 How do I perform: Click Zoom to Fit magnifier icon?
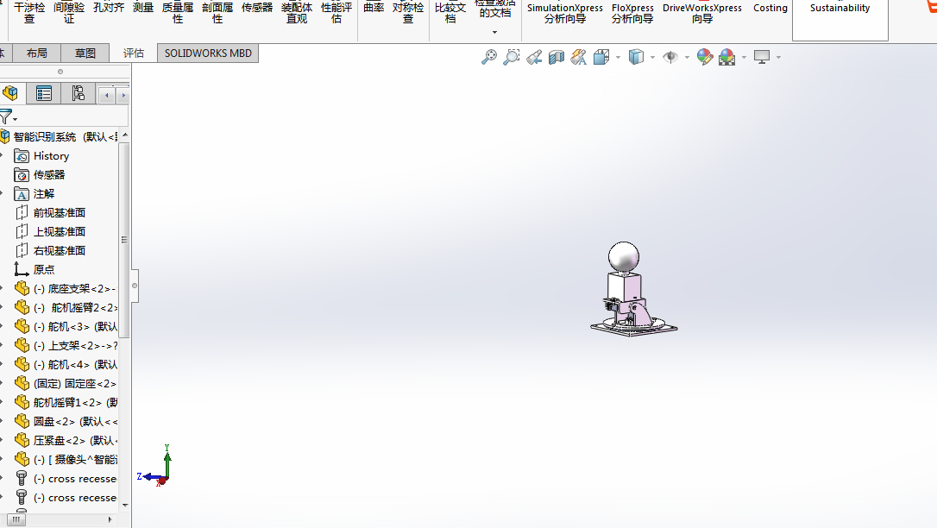[489, 57]
